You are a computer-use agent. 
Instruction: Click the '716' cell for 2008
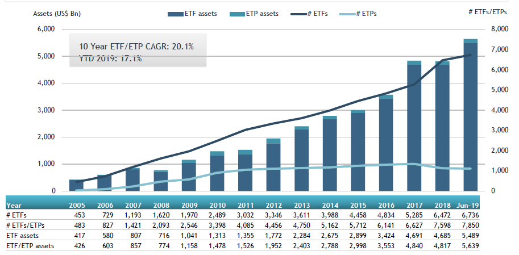[164, 236]
